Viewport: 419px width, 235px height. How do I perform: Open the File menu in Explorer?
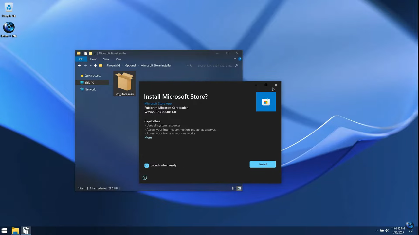click(x=81, y=59)
